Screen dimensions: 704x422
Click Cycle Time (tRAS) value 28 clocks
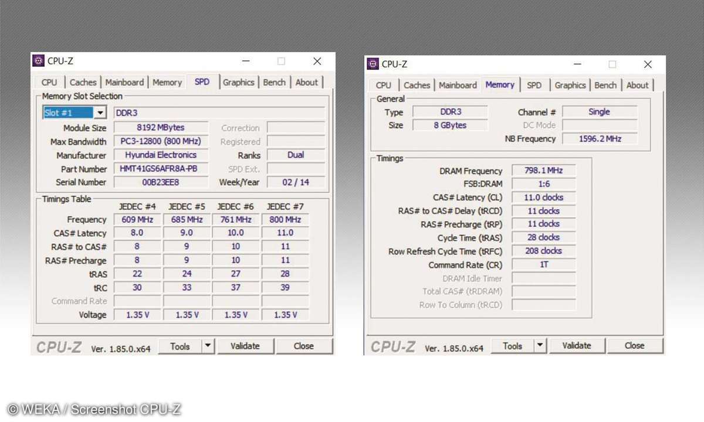[543, 237]
